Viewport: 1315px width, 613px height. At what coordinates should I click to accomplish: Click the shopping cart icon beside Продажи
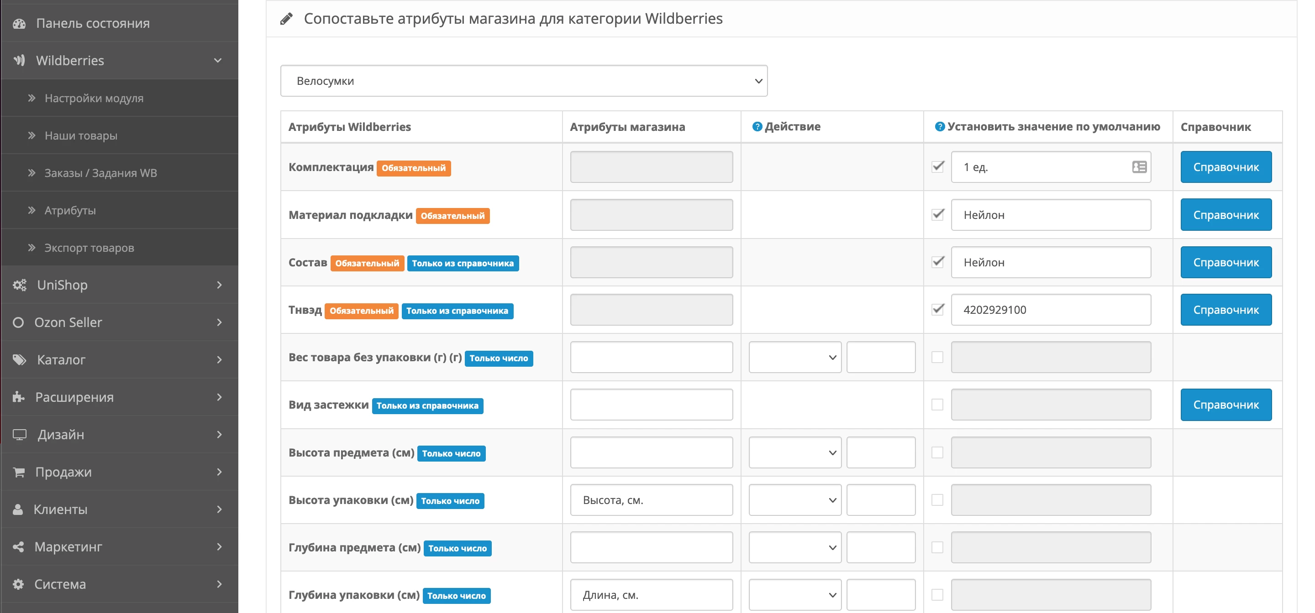pyautogui.click(x=19, y=472)
